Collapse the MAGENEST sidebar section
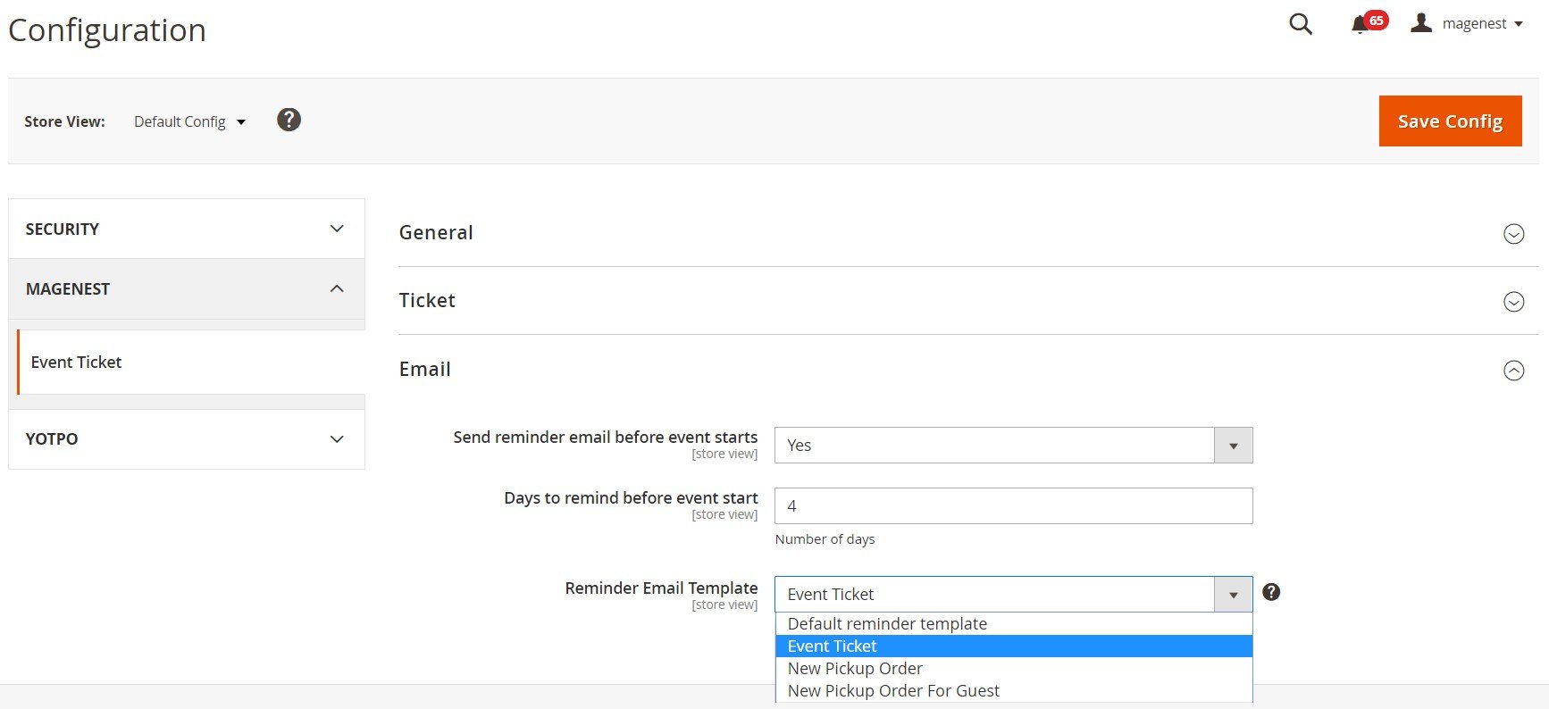 click(187, 288)
